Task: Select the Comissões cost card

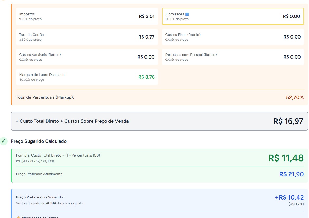Action: click(x=233, y=16)
